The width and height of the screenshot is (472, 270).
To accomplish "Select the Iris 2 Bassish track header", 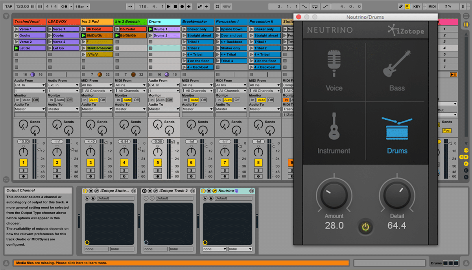I will tap(131, 22).
